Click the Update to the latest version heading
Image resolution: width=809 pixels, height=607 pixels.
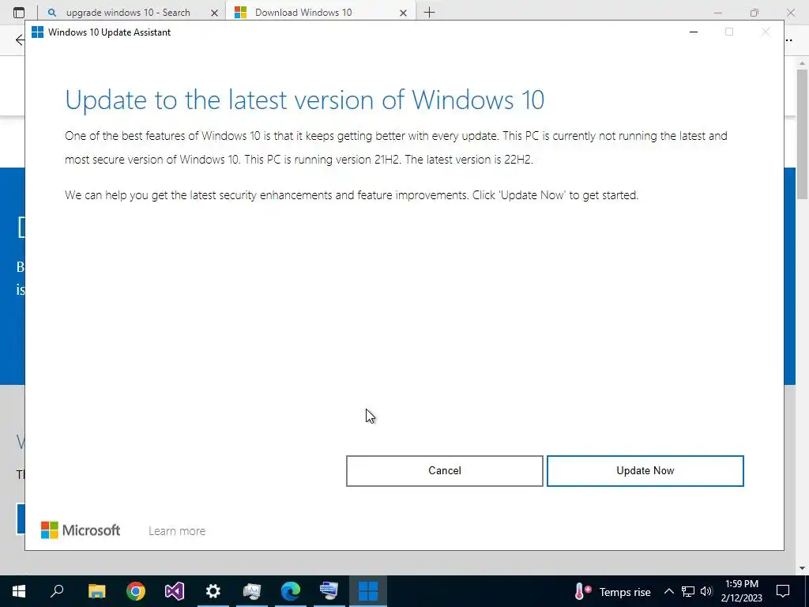[x=304, y=99]
